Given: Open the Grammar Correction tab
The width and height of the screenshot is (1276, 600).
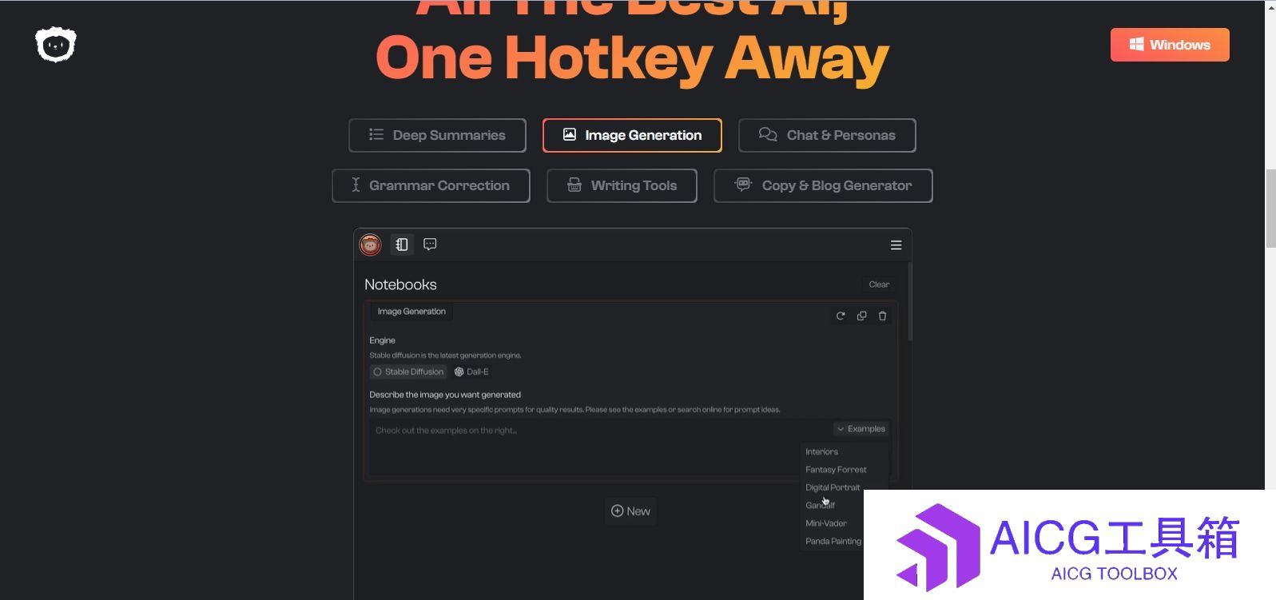Looking at the screenshot, I should pyautogui.click(x=431, y=185).
